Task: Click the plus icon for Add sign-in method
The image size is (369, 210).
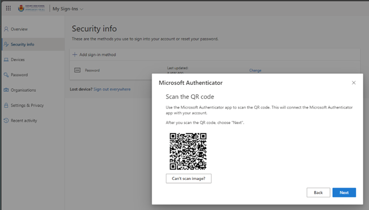Action: pos(74,55)
